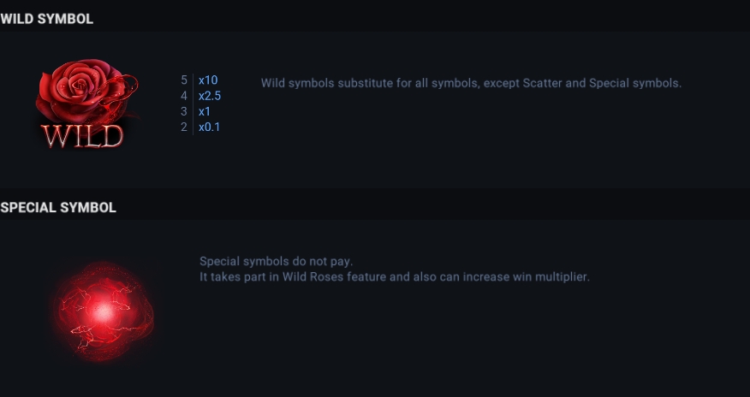Select the x1 payout value
Screen dimensions: 750x397
click(205, 112)
